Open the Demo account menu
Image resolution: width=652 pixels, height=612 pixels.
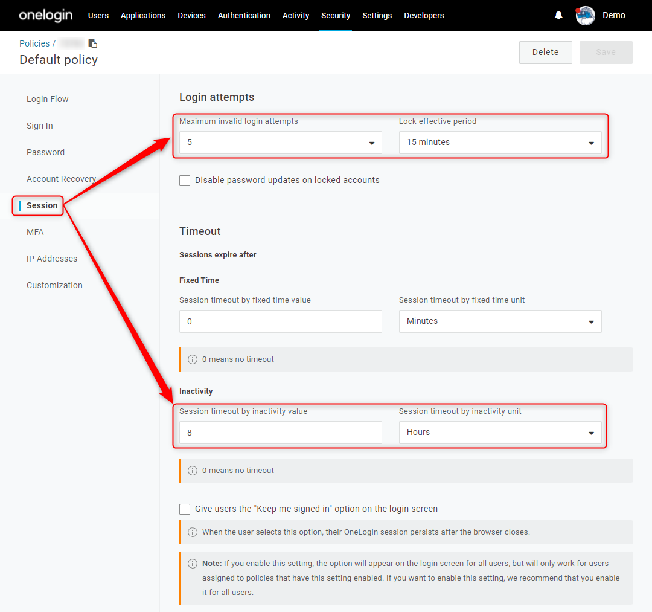pyautogui.click(x=614, y=15)
